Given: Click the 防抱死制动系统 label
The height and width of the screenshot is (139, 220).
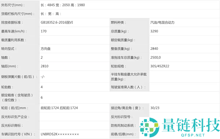Looking at the screenshot, I should 123,125.
